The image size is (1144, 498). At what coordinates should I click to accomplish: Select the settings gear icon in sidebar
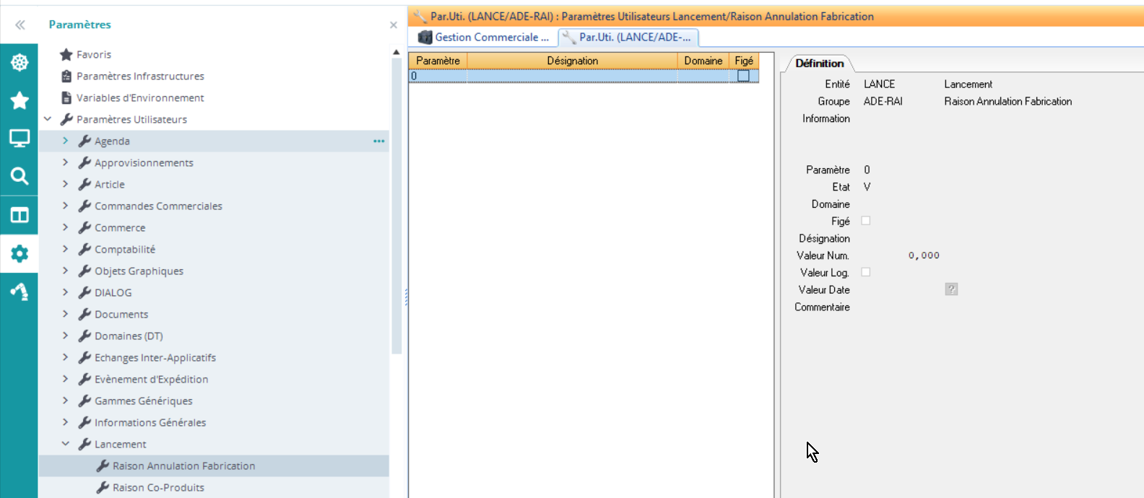click(x=19, y=253)
